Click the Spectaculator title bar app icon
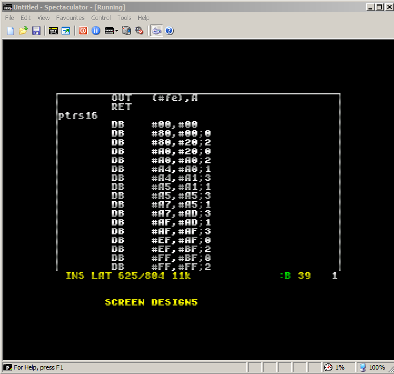Screen dimensions: 394x374 (8, 7)
